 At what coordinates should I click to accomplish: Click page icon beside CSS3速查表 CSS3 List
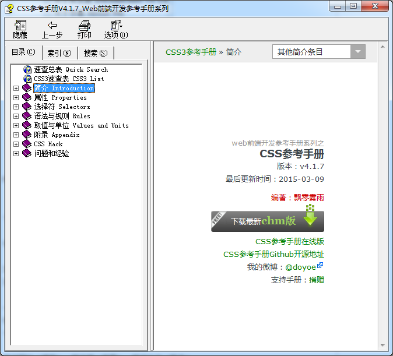click(x=27, y=79)
